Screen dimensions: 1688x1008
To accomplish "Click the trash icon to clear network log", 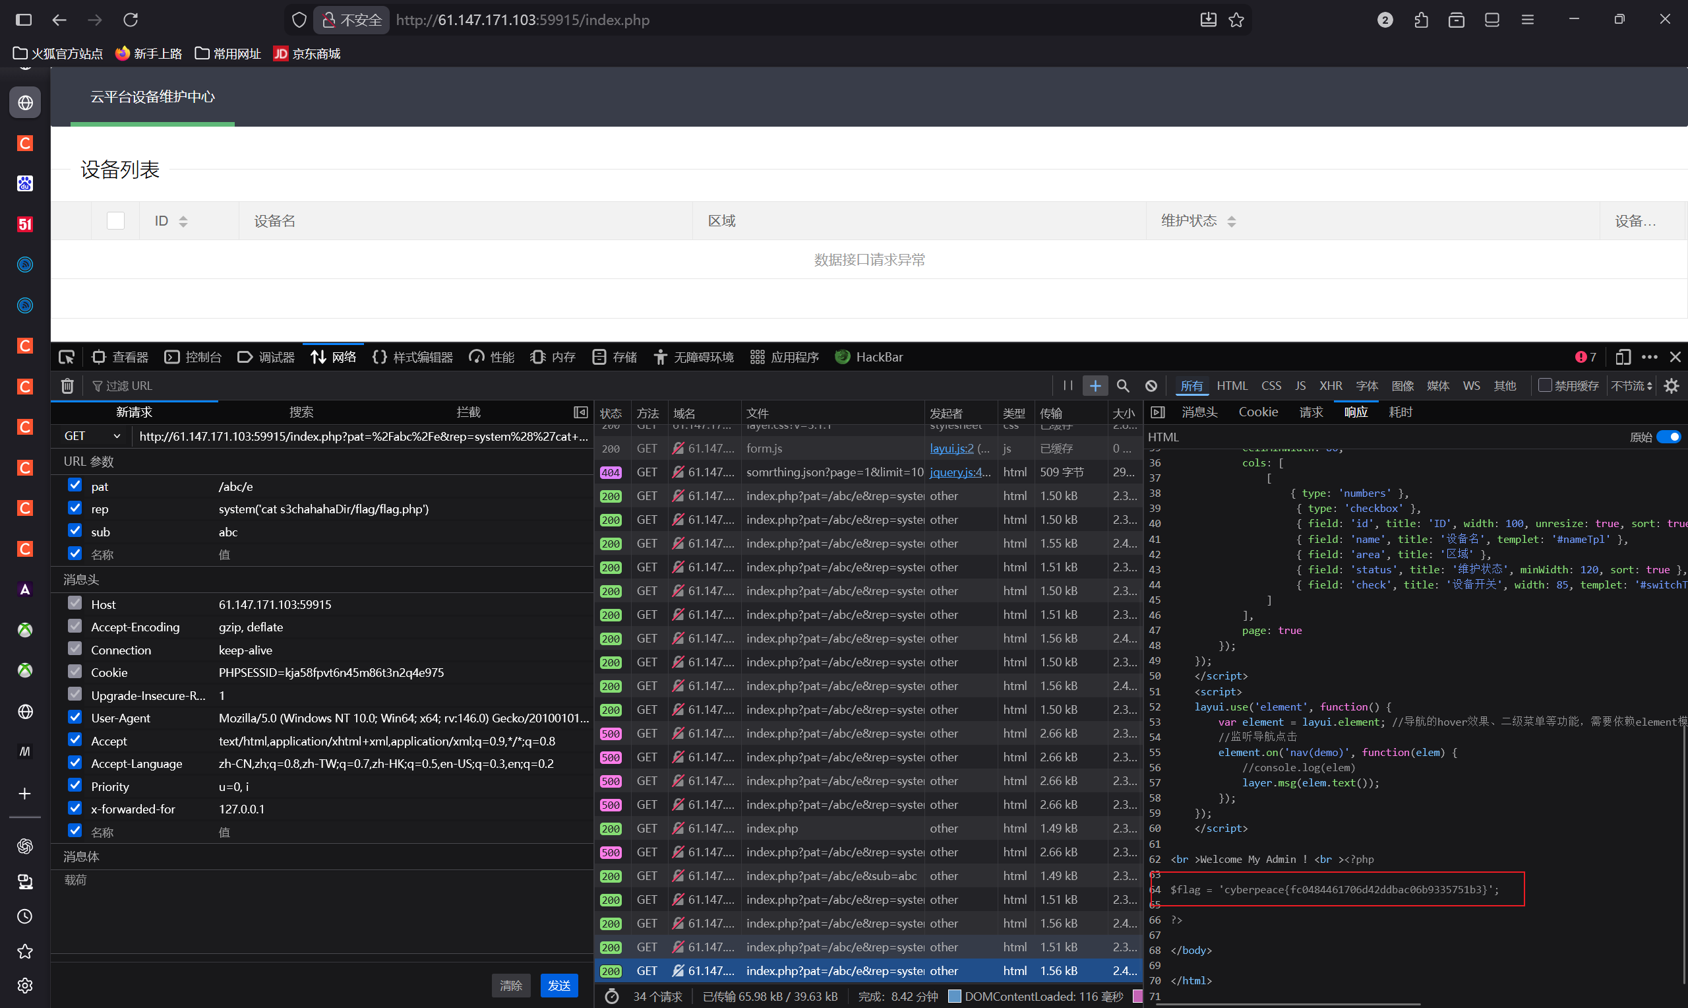I will click(x=67, y=386).
